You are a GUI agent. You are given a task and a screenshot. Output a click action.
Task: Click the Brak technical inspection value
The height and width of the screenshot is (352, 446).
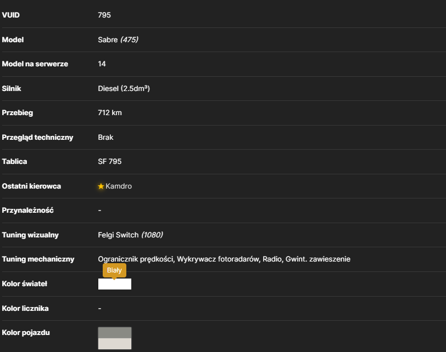pos(105,138)
